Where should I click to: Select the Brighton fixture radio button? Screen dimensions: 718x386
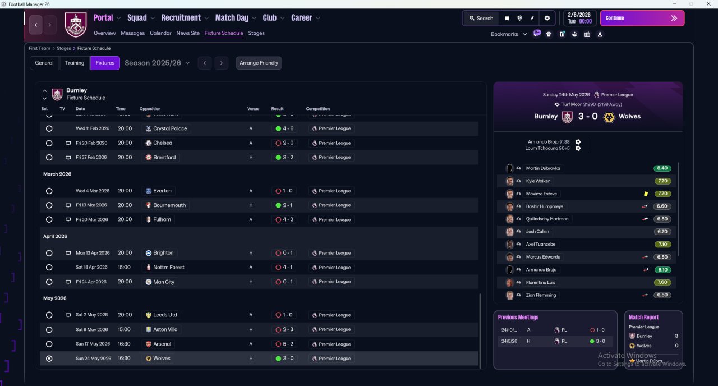49,253
